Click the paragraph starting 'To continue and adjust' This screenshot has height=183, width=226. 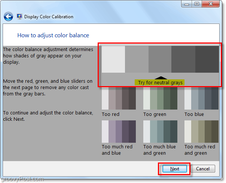pos(48,116)
